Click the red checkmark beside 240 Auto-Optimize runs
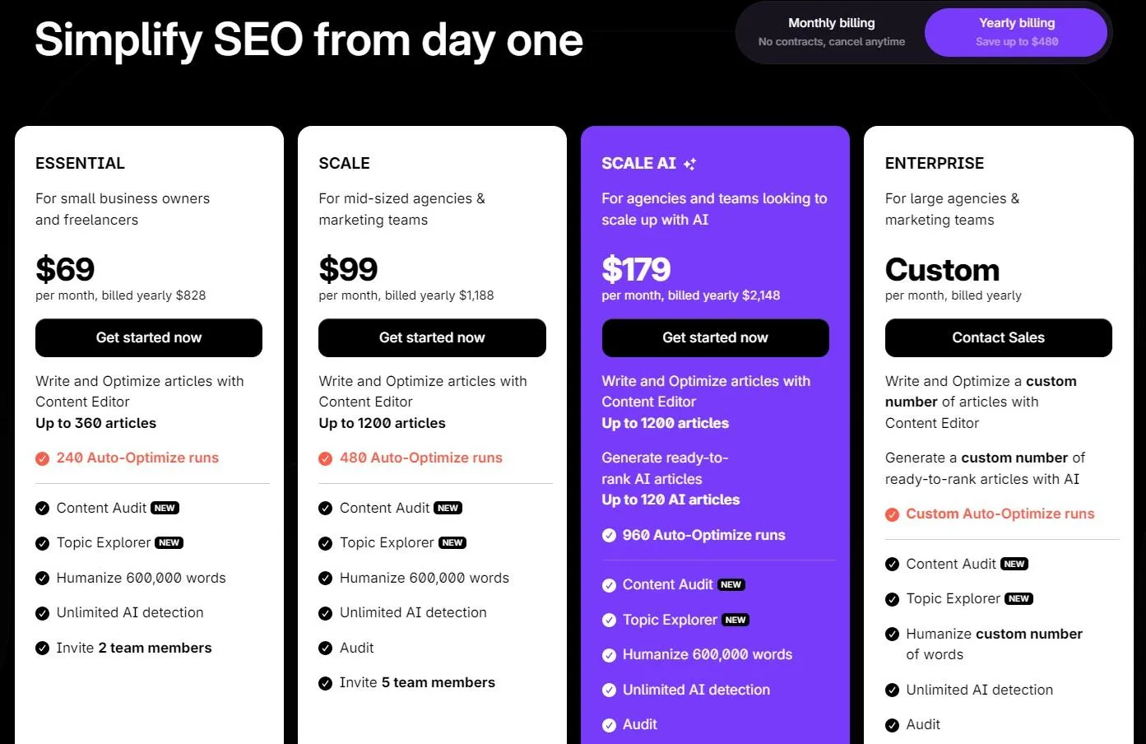The width and height of the screenshot is (1146, 744). click(42, 458)
